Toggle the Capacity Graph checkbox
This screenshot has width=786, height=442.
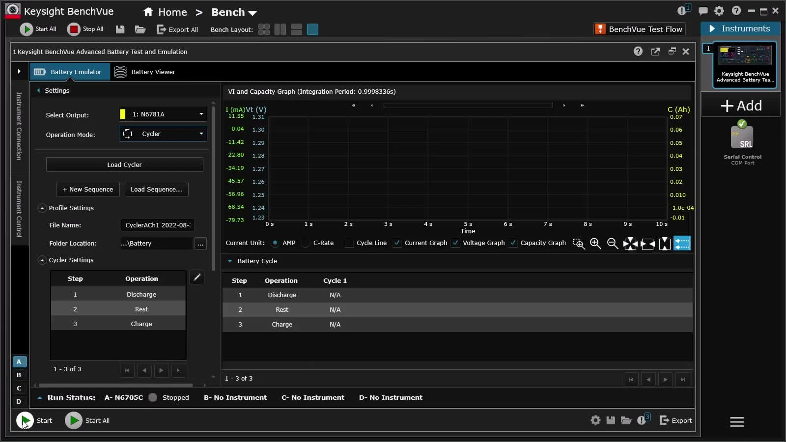coord(513,243)
